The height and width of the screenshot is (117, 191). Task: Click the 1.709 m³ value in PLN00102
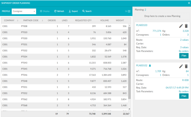(158, 71)
